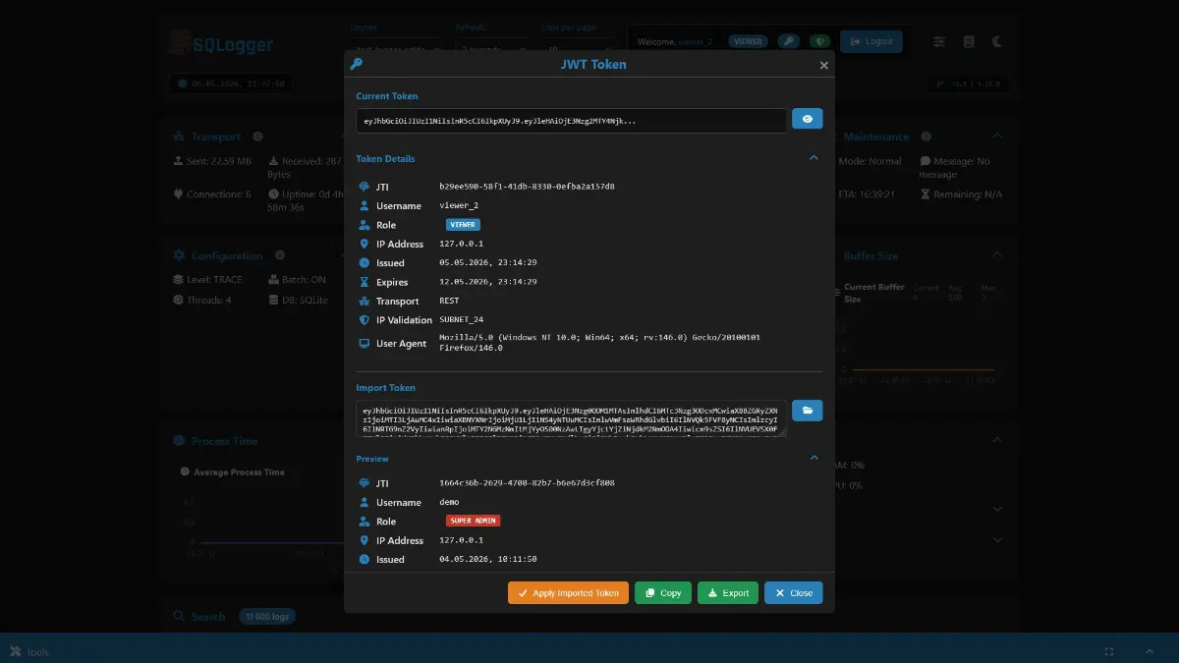Click the JWT key icon in header bar
The height and width of the screenshot is (663, 1179).
(x=788, y=41)
